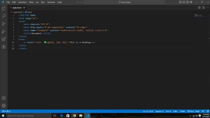Open the Run and Debug view

point(4,31)
